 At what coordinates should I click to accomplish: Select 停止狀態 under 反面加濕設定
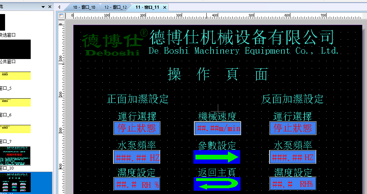(x=293, y=128)
